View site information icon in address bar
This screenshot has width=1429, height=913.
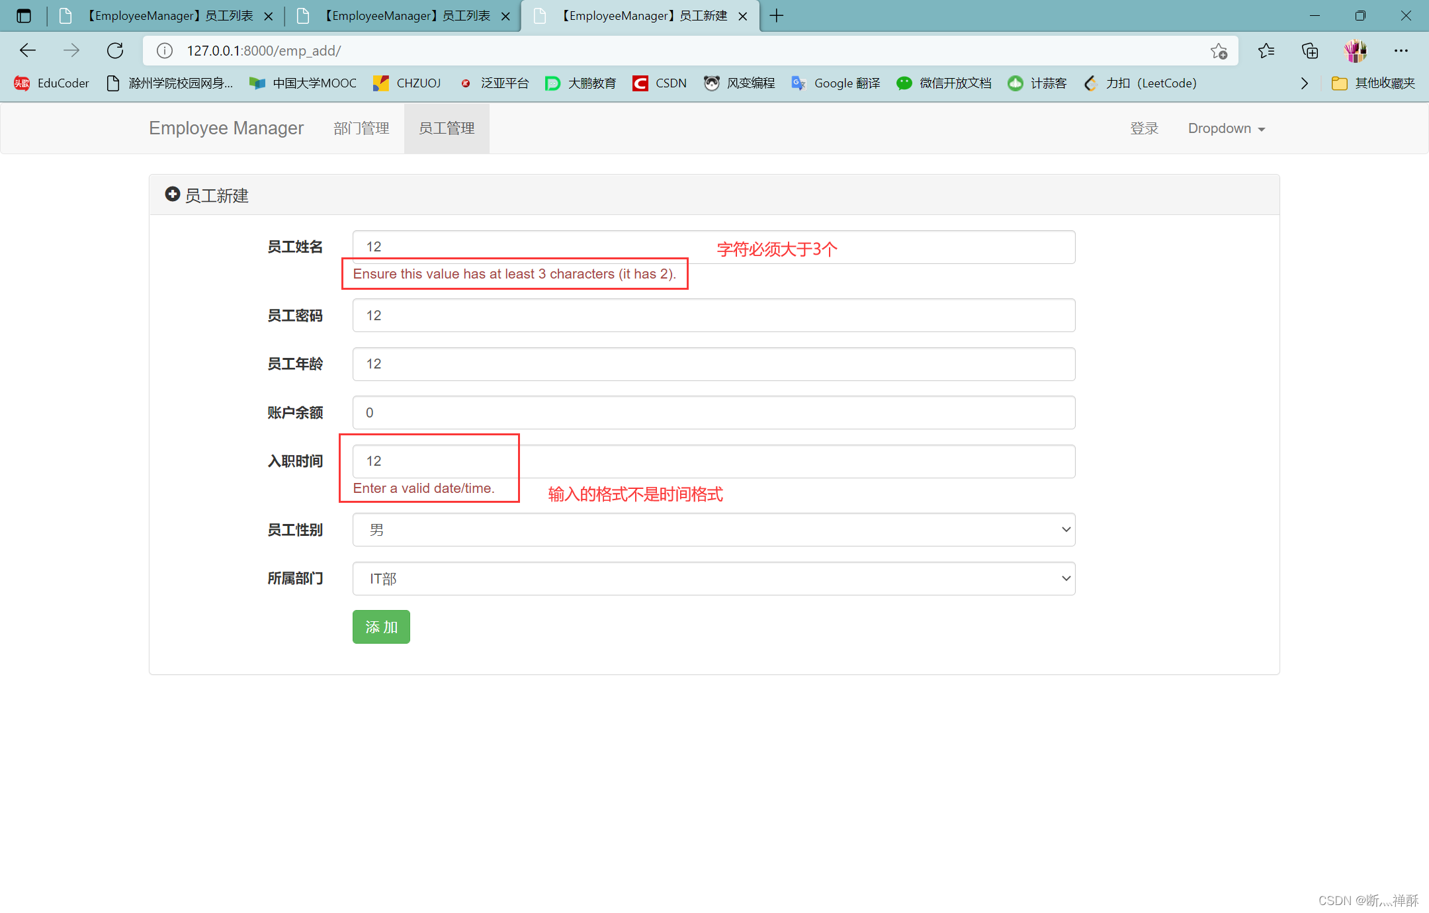[x=165, y=51]
